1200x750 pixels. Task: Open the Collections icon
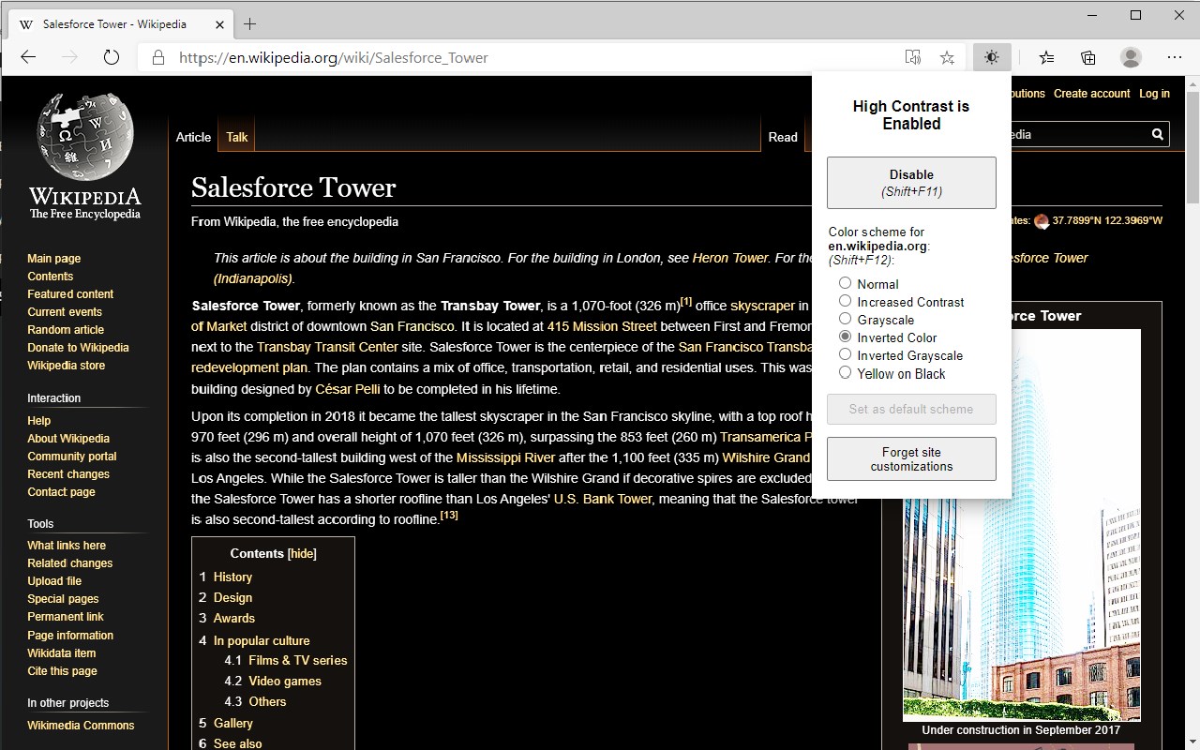click(1087, 57)
